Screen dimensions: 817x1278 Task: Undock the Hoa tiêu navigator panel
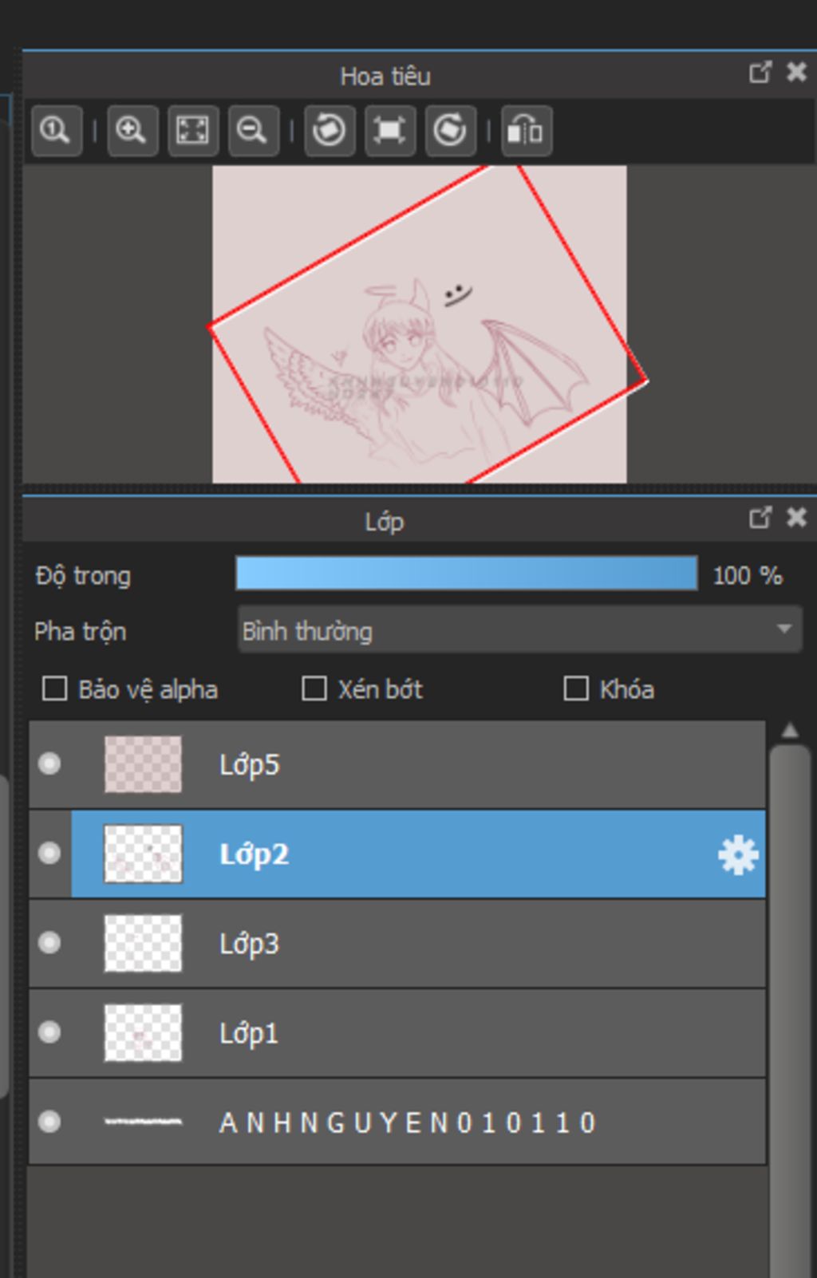tap(760, 73)
